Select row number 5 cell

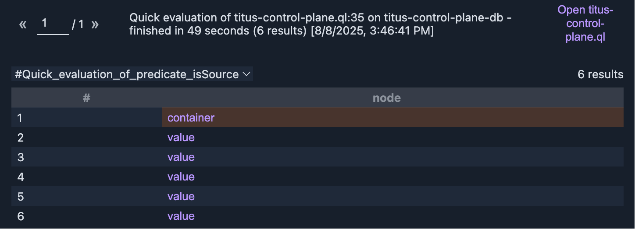tap(20, 196)
